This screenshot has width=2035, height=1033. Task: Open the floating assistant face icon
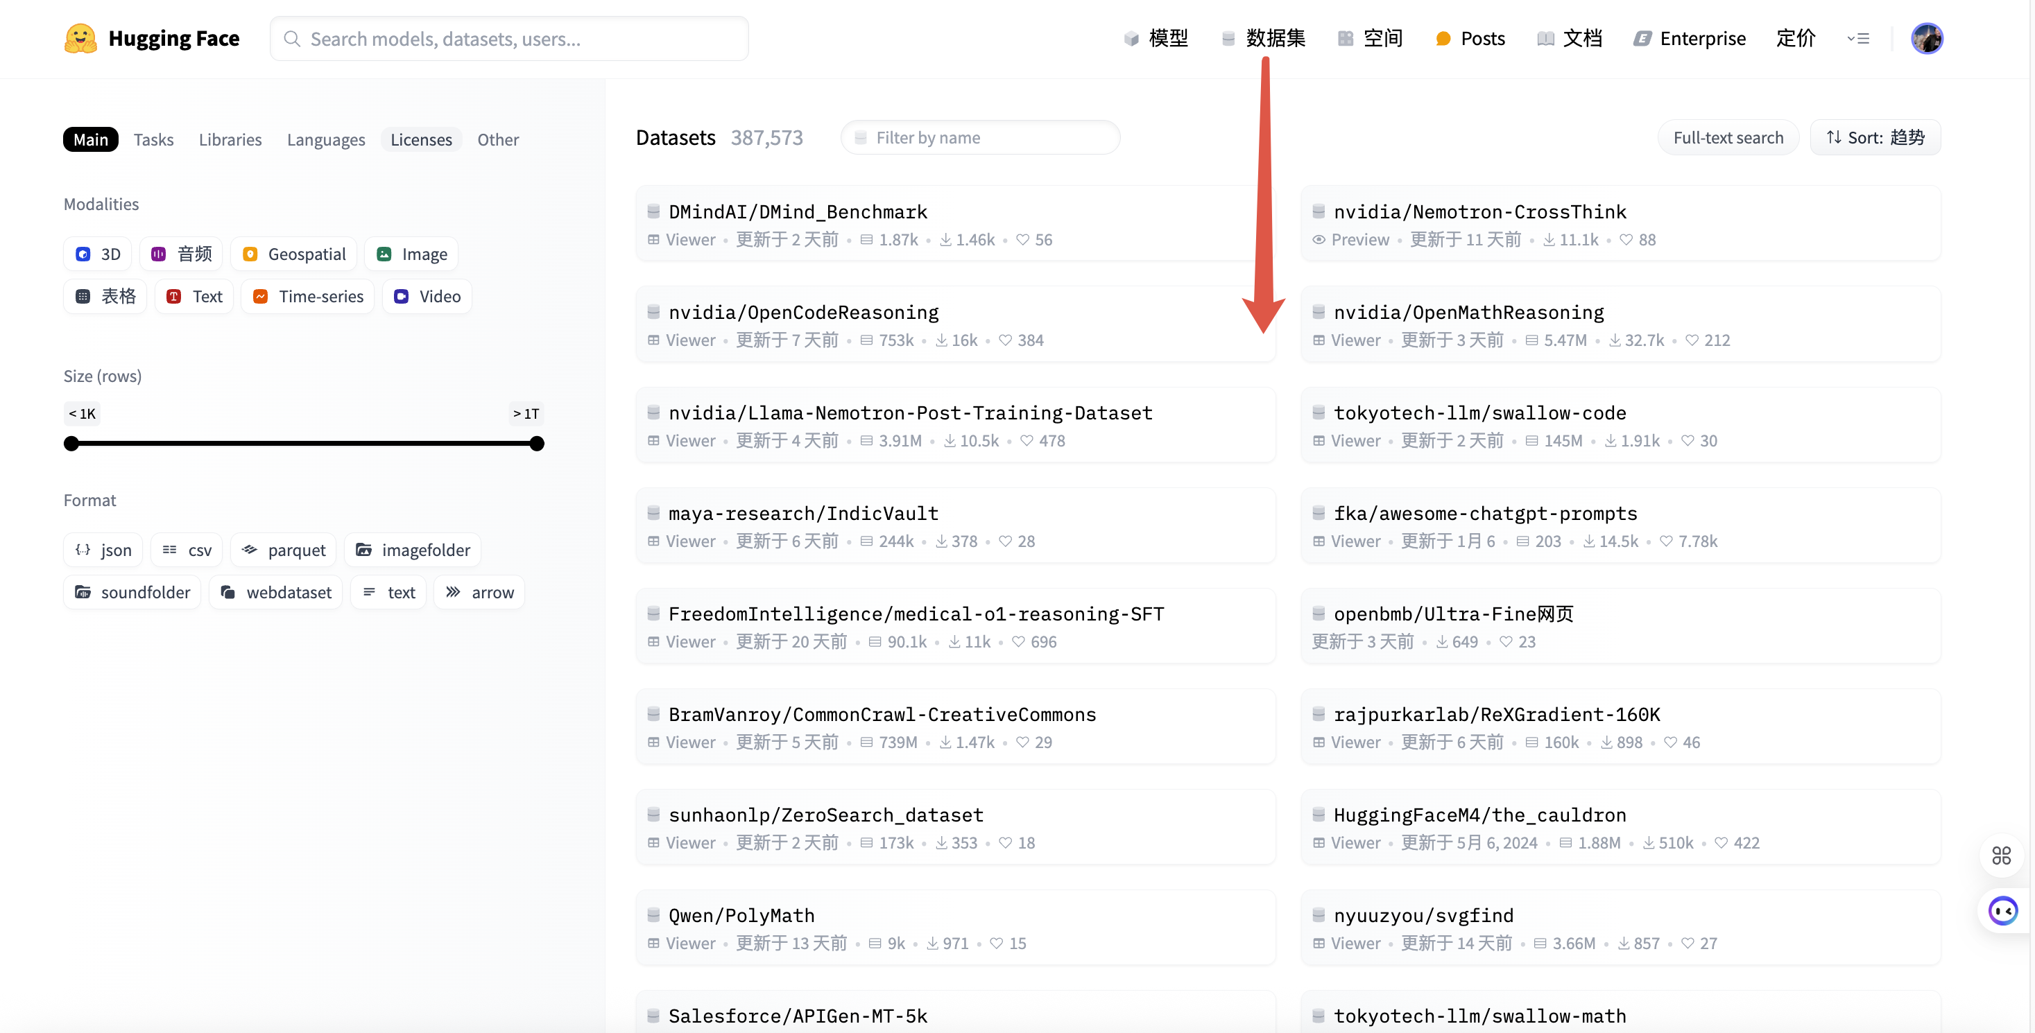pyautogui.click(x=2002, y=912)
